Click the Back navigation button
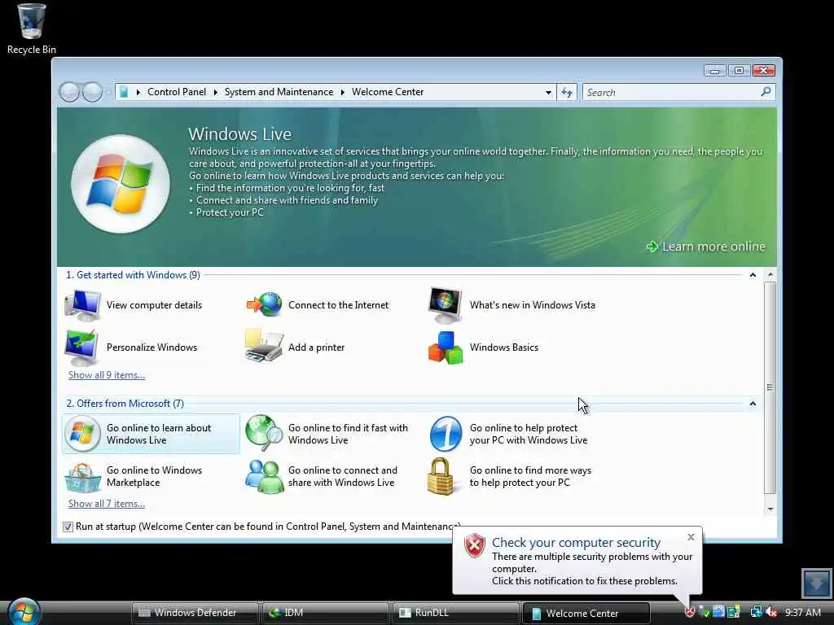The width and height of the screenshot is (834, 625). 69,92
